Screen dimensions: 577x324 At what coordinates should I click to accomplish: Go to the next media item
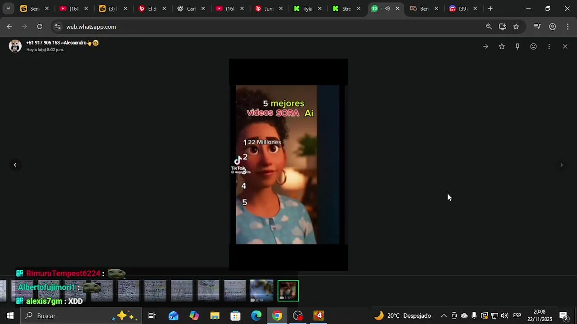(x=561, y=165)
